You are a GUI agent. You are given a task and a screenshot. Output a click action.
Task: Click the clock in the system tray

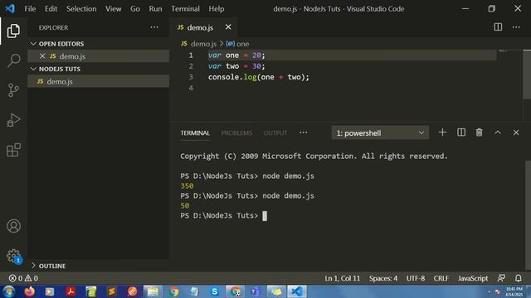pyautogui.click(x=514, y=291)
